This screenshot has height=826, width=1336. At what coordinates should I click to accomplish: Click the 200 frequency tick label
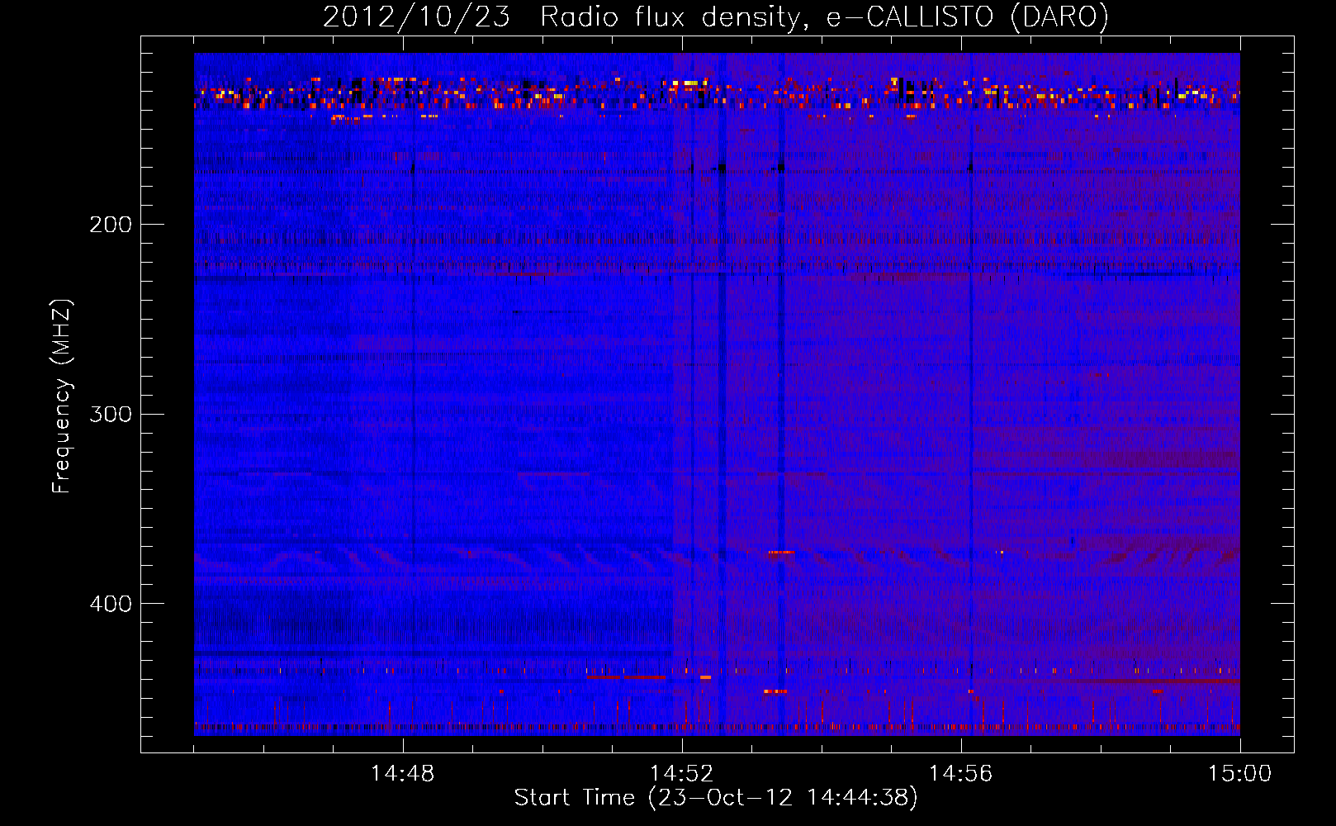pyautogui.click(x=111, y=225)
